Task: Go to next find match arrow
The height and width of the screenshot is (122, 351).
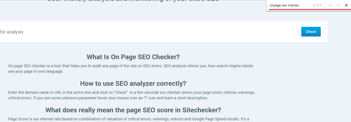Action: pos(339,5)
